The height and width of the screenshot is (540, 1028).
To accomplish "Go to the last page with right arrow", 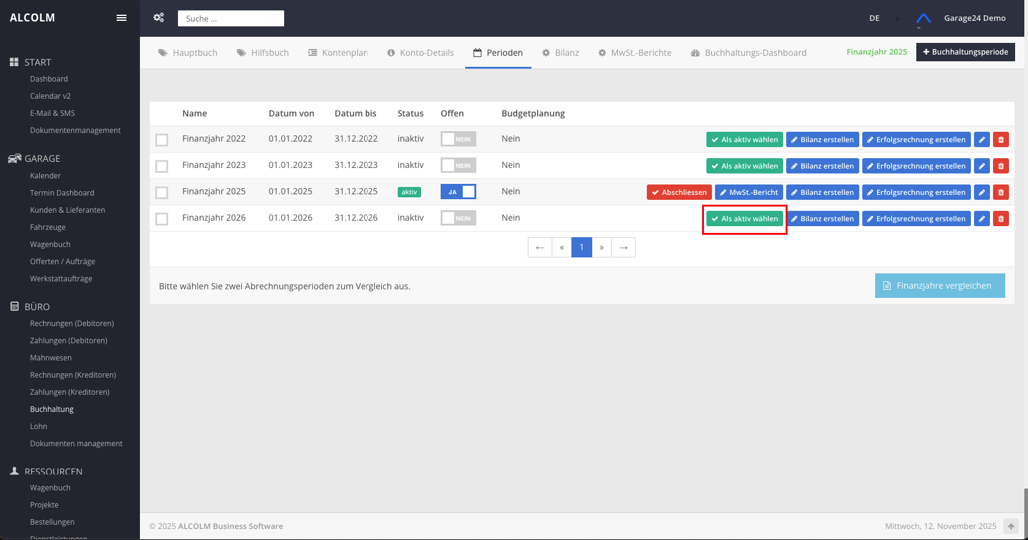I will [624, 248].
